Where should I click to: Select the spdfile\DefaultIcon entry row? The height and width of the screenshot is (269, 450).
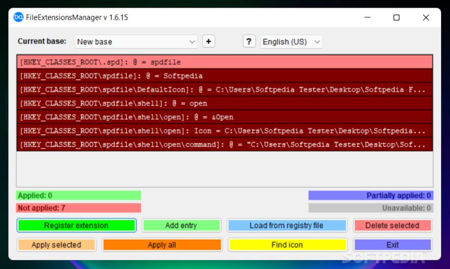[224, 89]
